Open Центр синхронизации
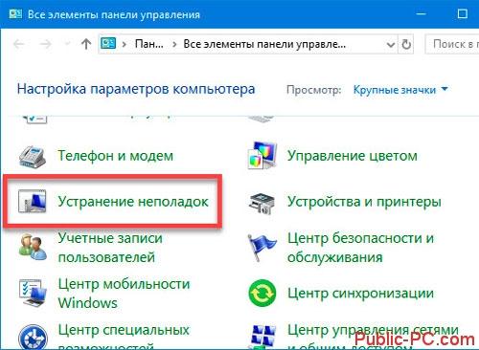 (x=360, y=294)
